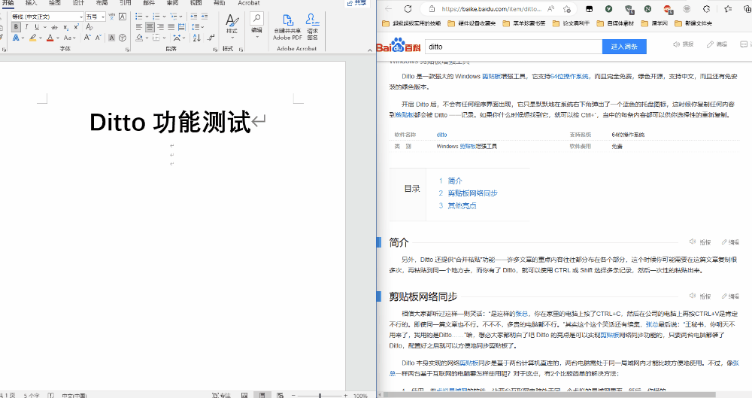The height and width of the screenshot is (398, 752).
Task: Click the character shading icon
Action: [x=112, y=38]
